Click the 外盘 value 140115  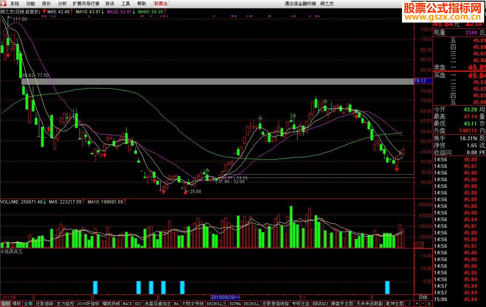(468, 131)
